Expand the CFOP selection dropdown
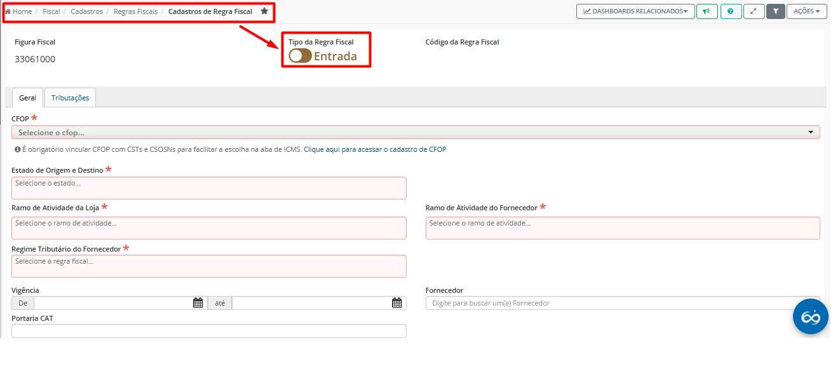 coord(416,132)
